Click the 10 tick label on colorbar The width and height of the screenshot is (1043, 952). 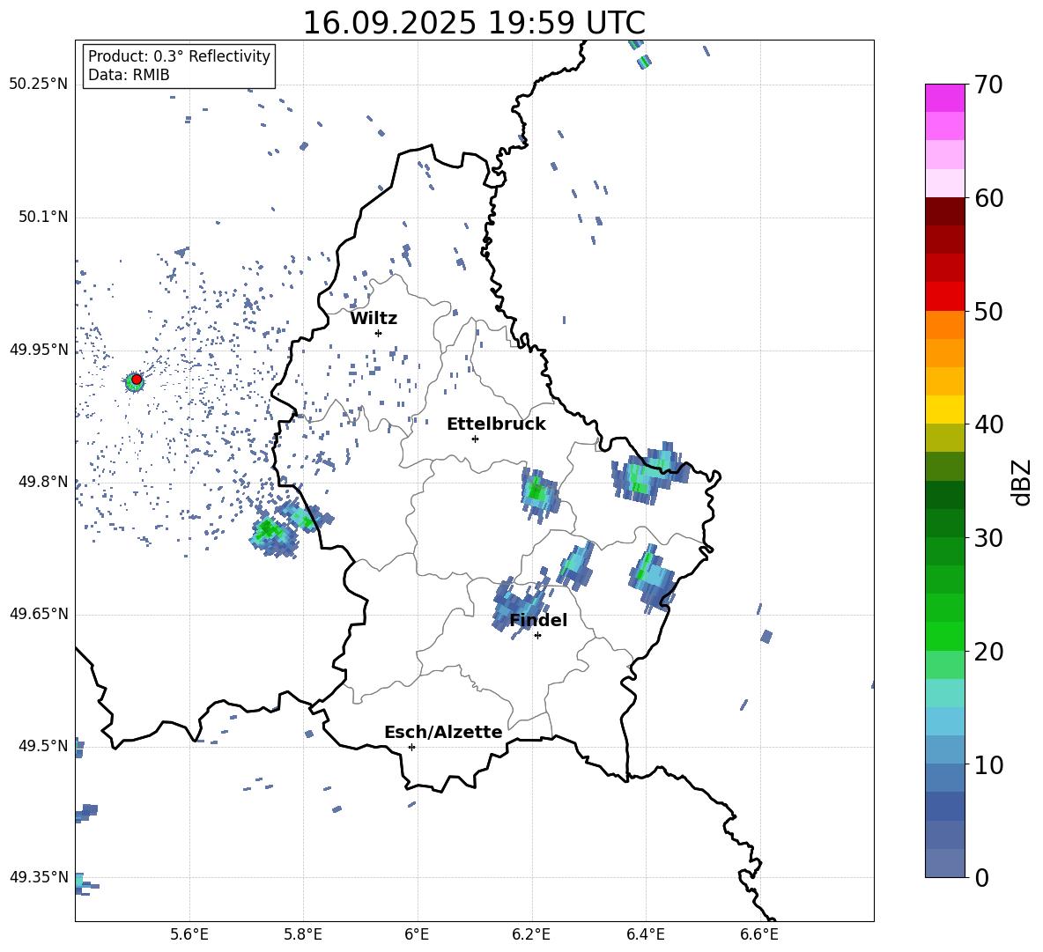point(988,764)
